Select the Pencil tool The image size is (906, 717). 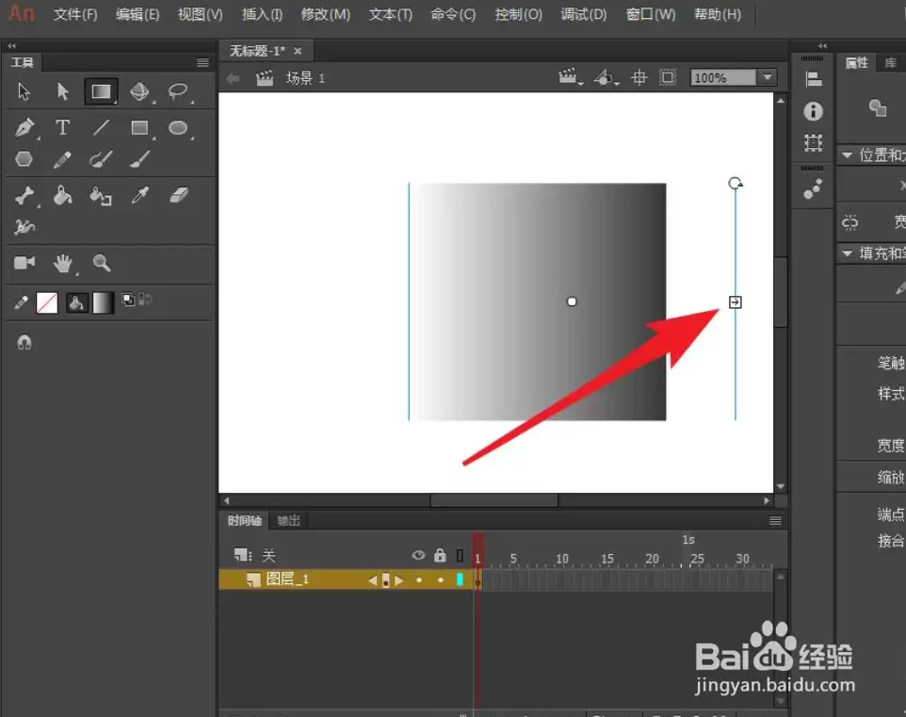[x=62, y=159]
